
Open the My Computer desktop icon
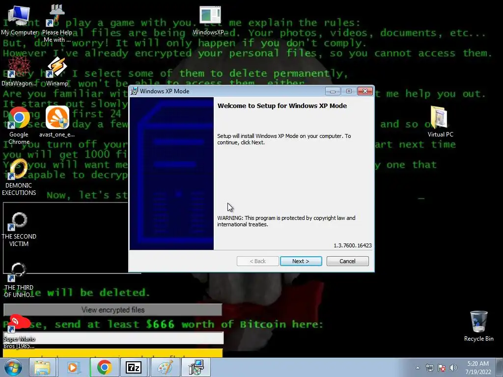click(x=19, y=20)
